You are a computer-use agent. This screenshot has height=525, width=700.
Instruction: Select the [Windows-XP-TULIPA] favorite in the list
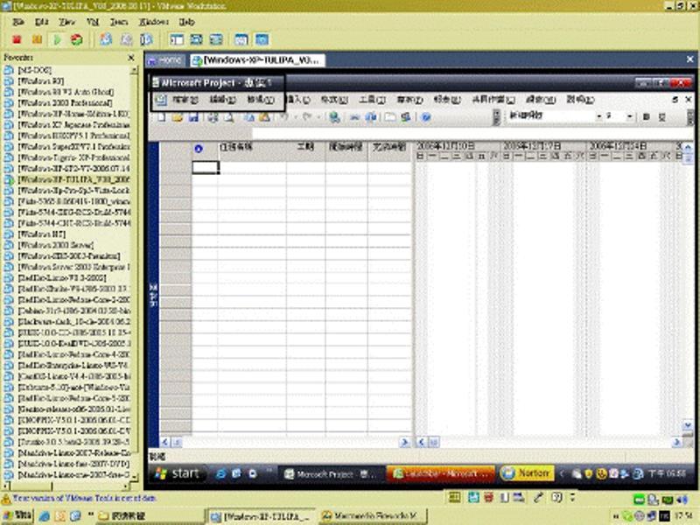pyautogui.click(x=73, y=179)
